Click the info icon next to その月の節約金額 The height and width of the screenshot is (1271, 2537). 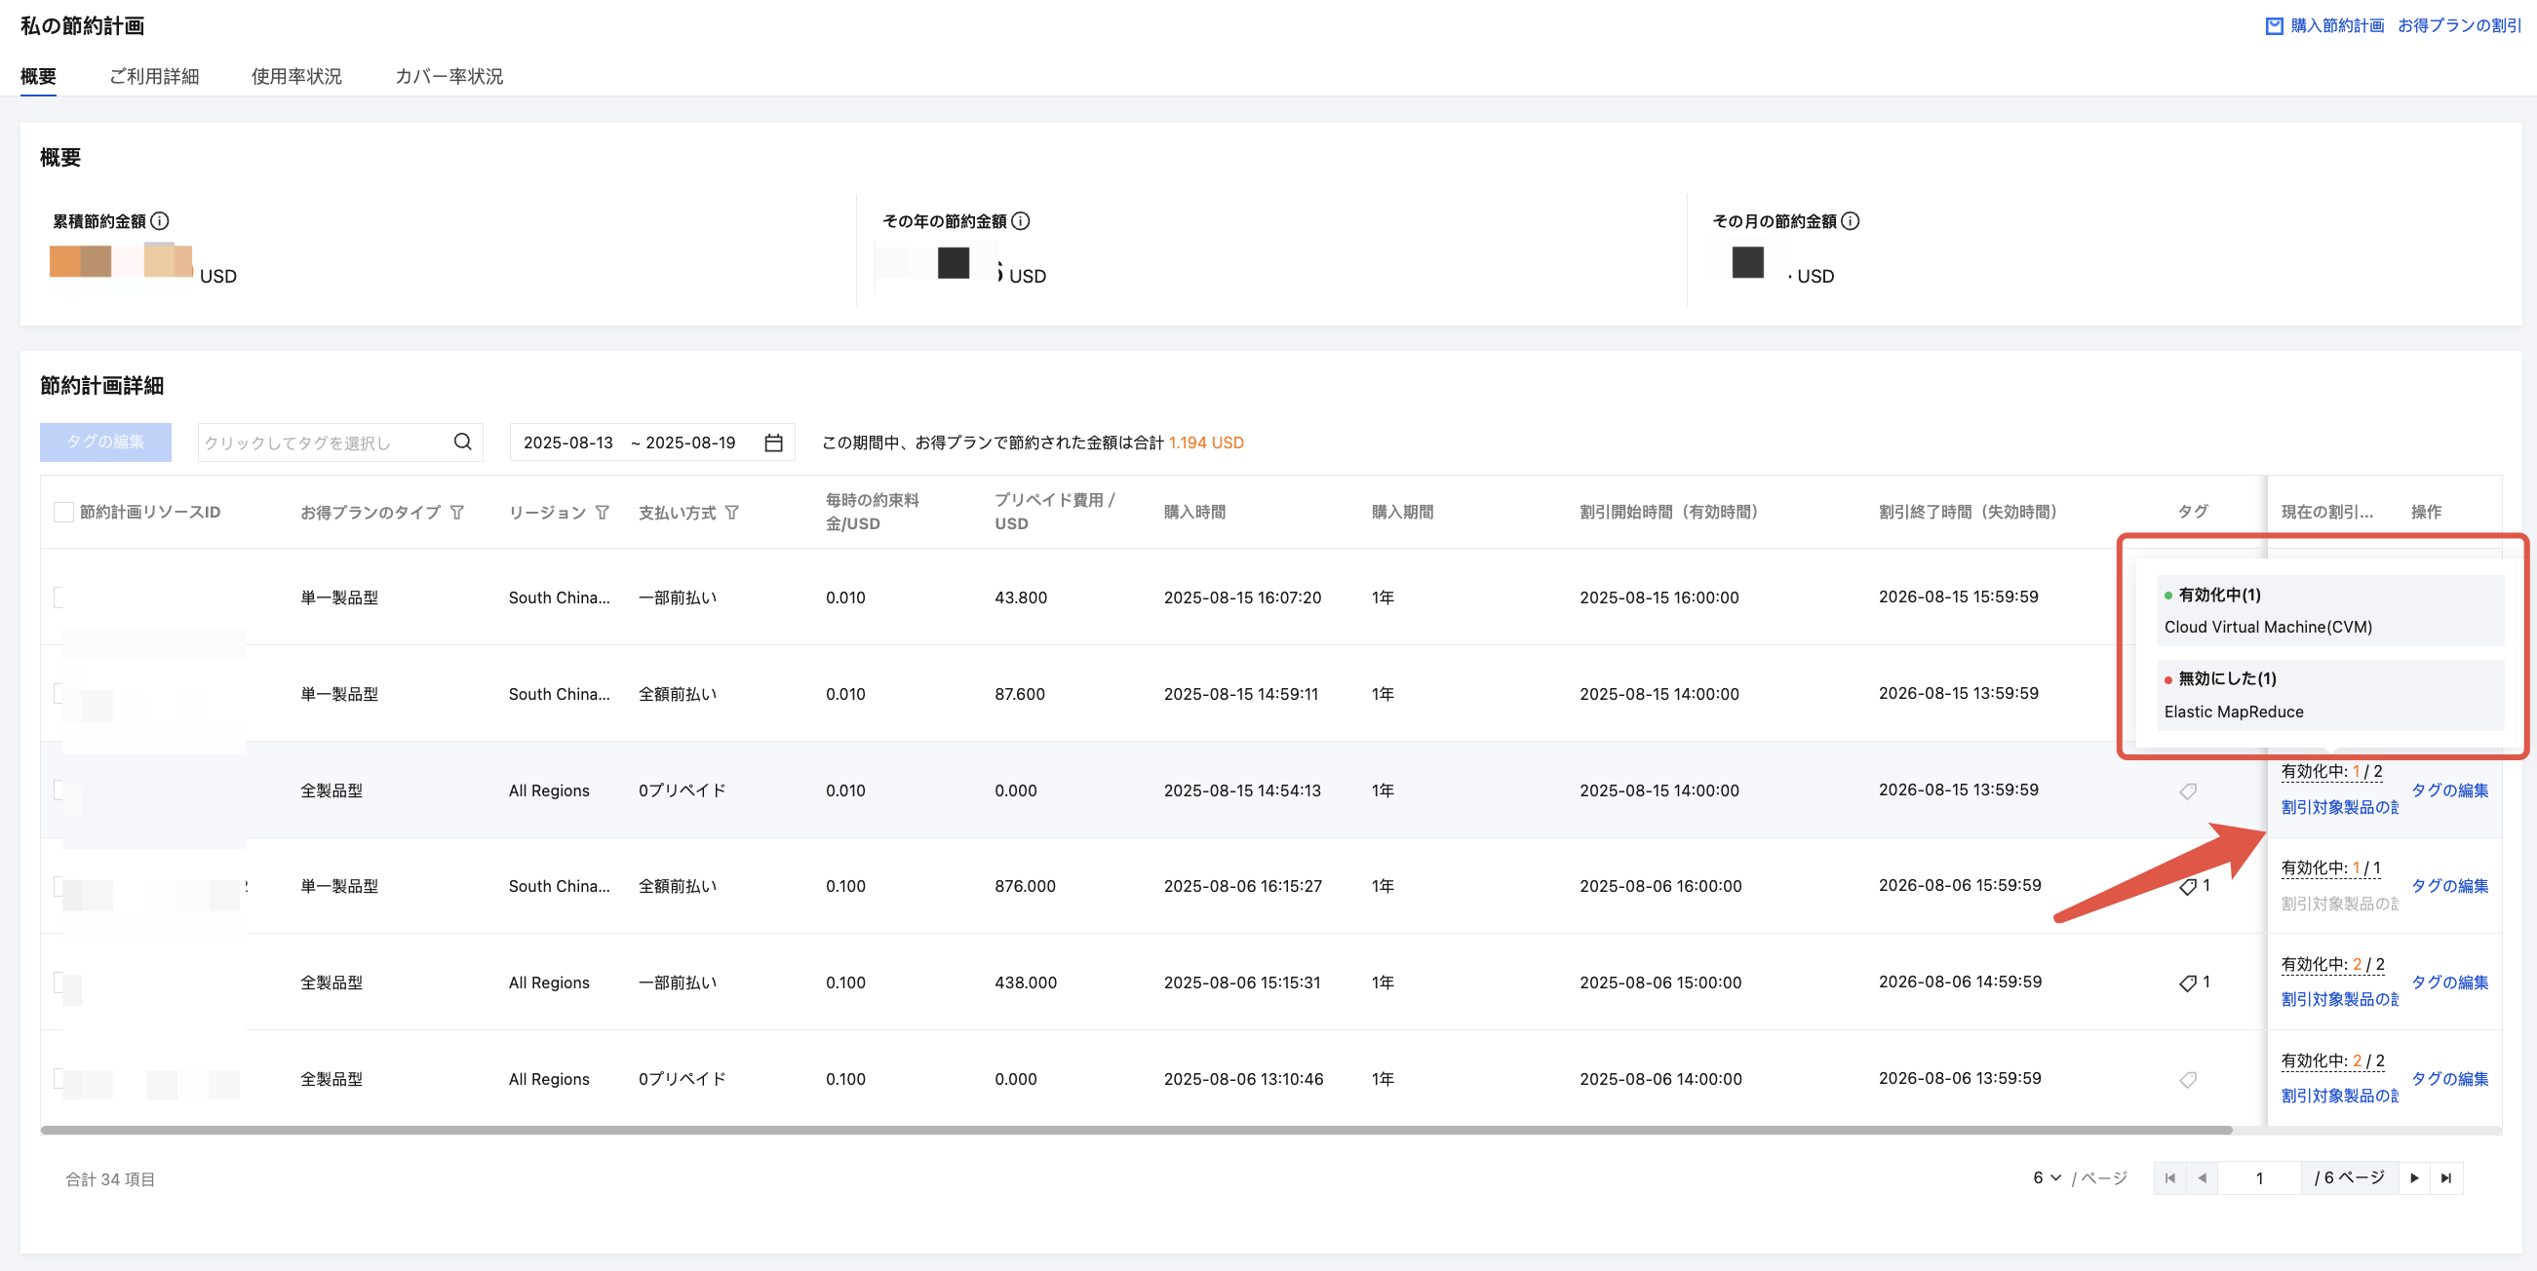[1851, 220]
